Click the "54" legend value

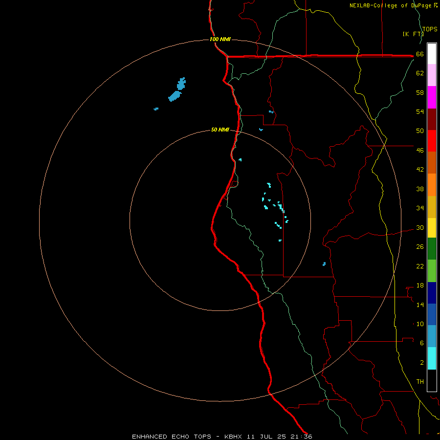(420, 111)
